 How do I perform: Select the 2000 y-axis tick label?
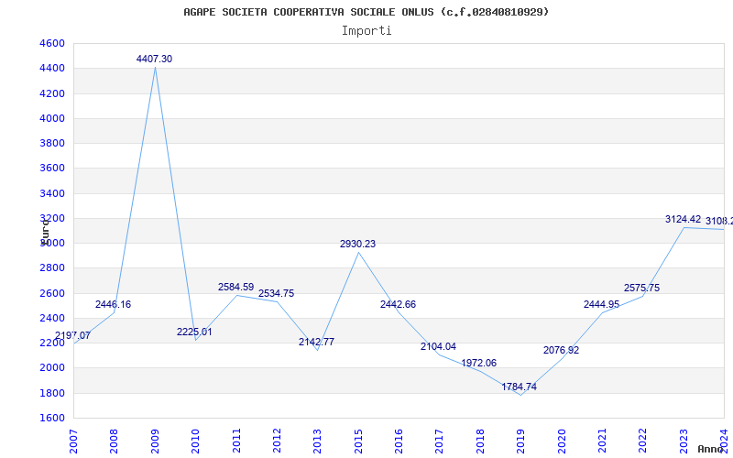pyautogui.click(x=50, y=368)
